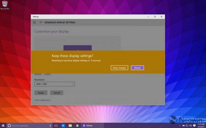The image size is (206, 128).
Task: Click the network icon in the tray
Action: coord(187,126)
